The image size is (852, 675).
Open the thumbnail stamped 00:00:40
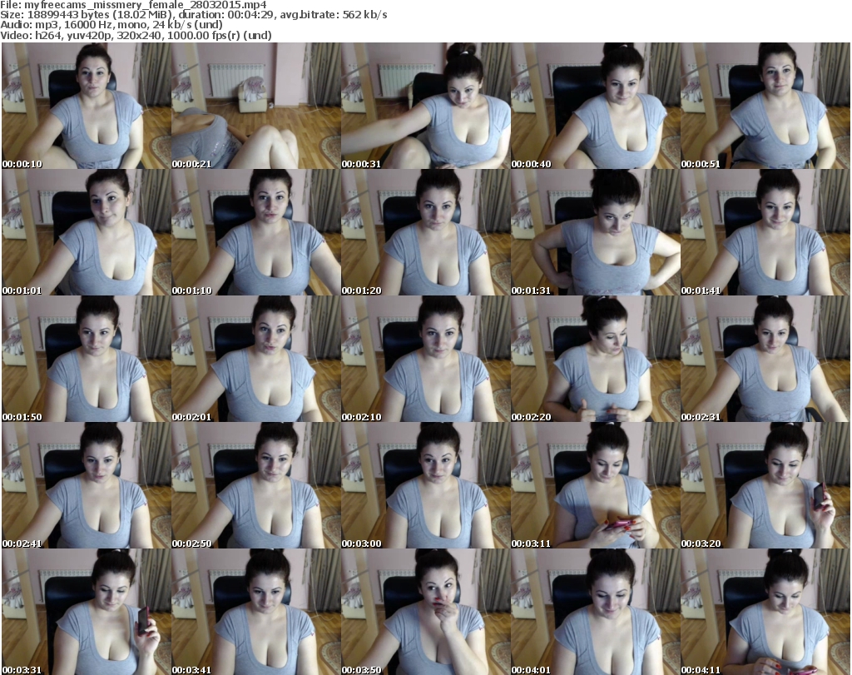pos(596,106)
